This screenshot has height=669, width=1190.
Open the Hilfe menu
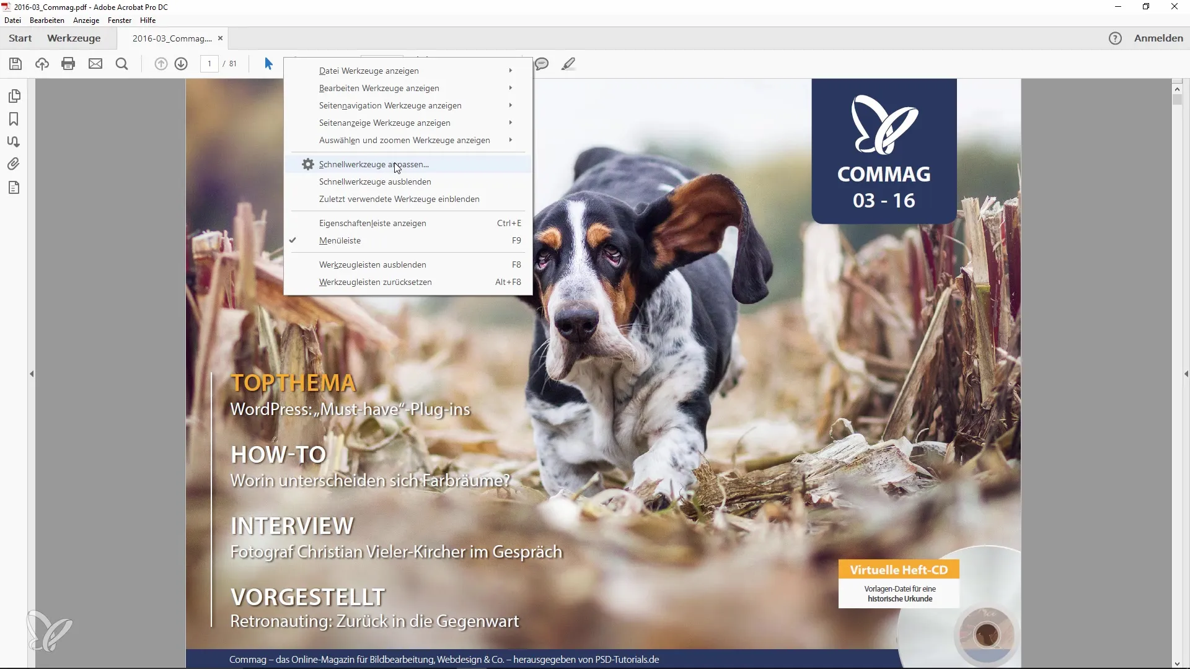(x=148, y=20)
